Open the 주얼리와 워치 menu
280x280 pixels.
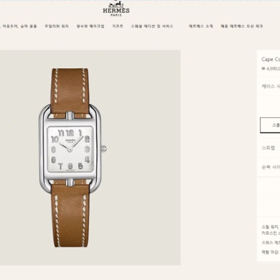57,26
